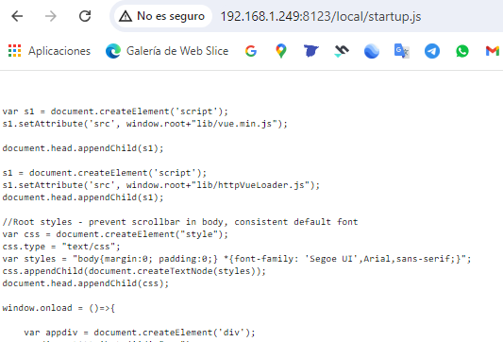Screen dimensions: 503x342
Task: Open the Aplicaciones bookmark label
Action: tap(59, 51)
